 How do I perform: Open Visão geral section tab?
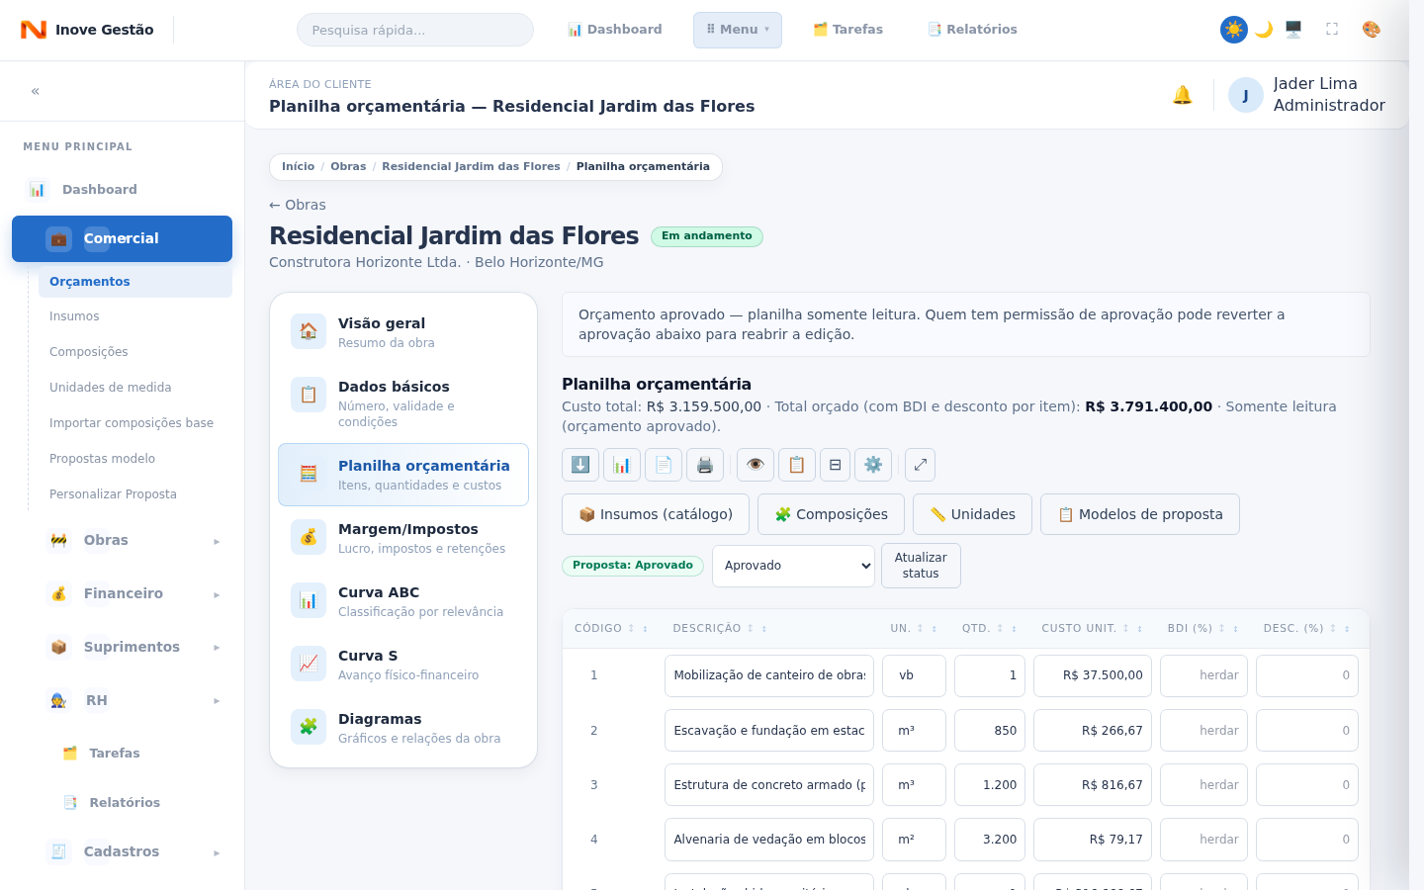pyautogui.click(x=403, y=332)
